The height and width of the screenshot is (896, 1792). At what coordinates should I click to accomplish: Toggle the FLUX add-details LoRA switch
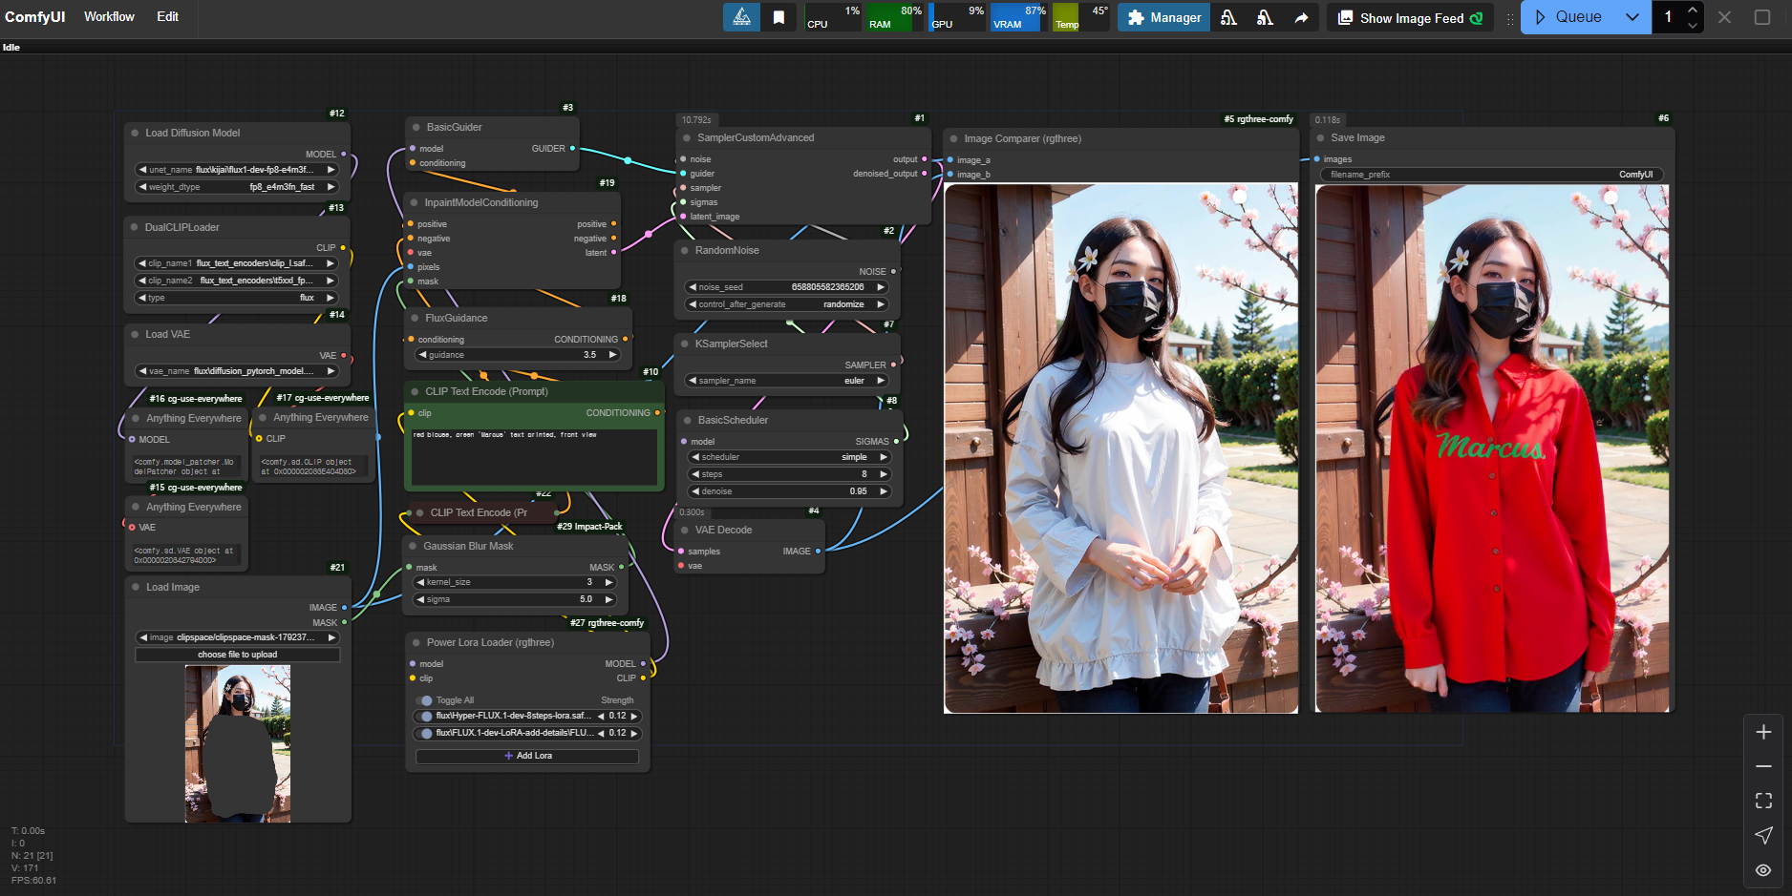(425, 733)
